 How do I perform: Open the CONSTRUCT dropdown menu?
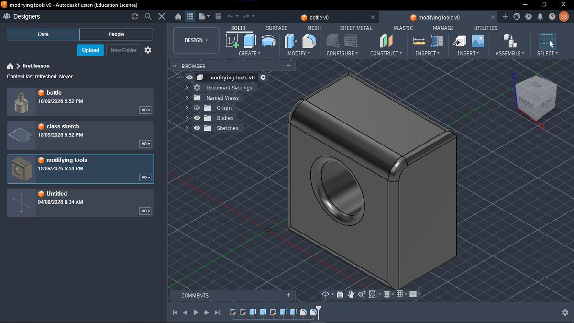tap(386, 53)
